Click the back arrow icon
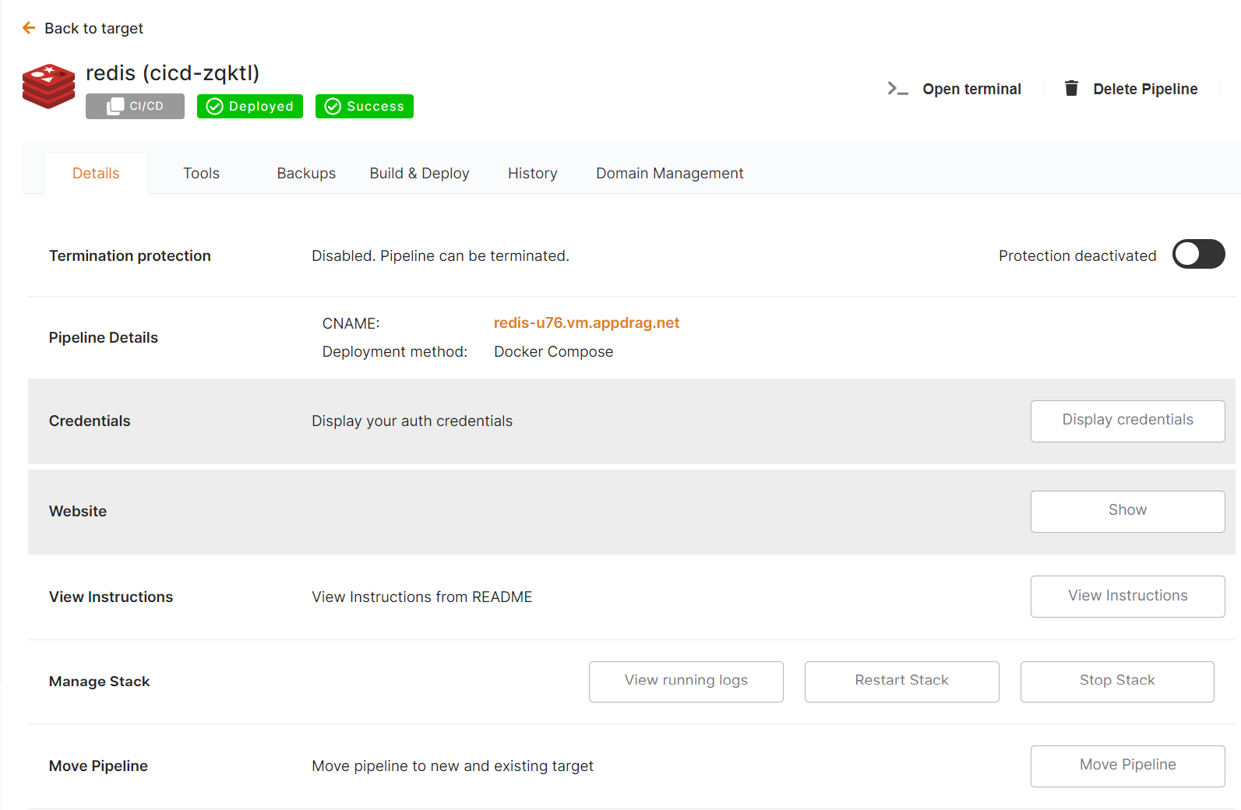This screenshot has height=810, width=1241. pos(29,28)
